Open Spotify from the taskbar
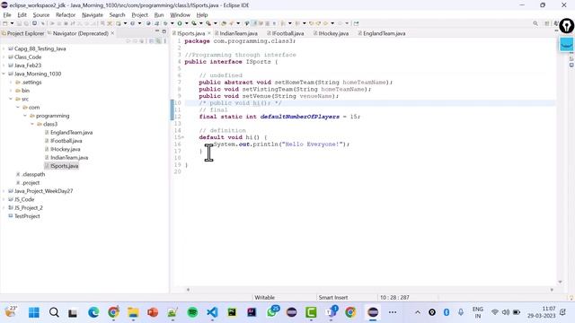Viewport: 575px width, 323px height. pyautogui.click(x=192, y=312)
